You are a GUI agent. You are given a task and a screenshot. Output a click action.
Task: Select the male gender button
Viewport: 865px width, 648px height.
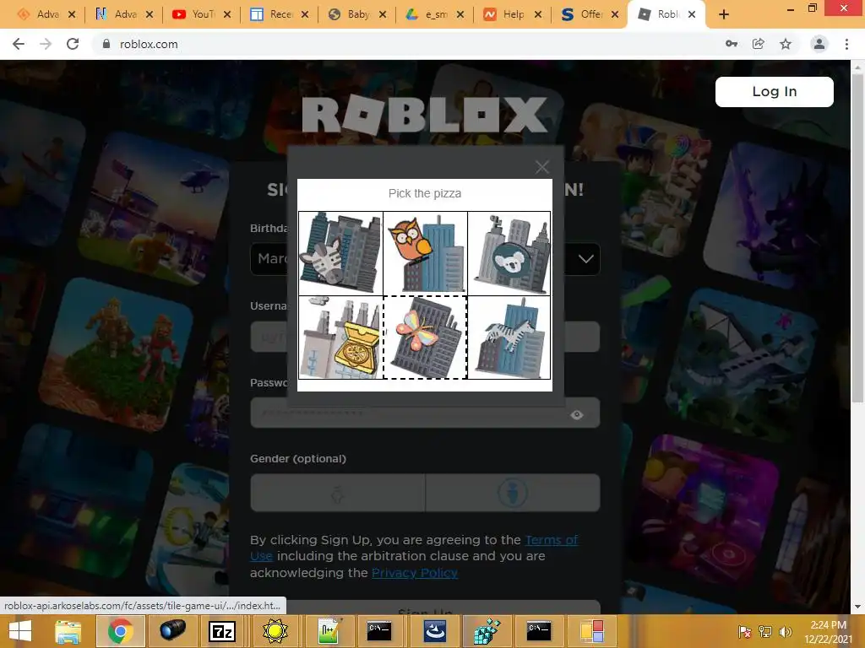513,493
